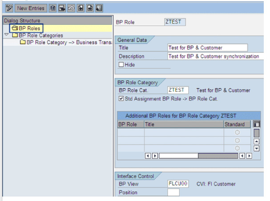
Task: Click the Undo Change toolbar icon
Action: point(71,8)
